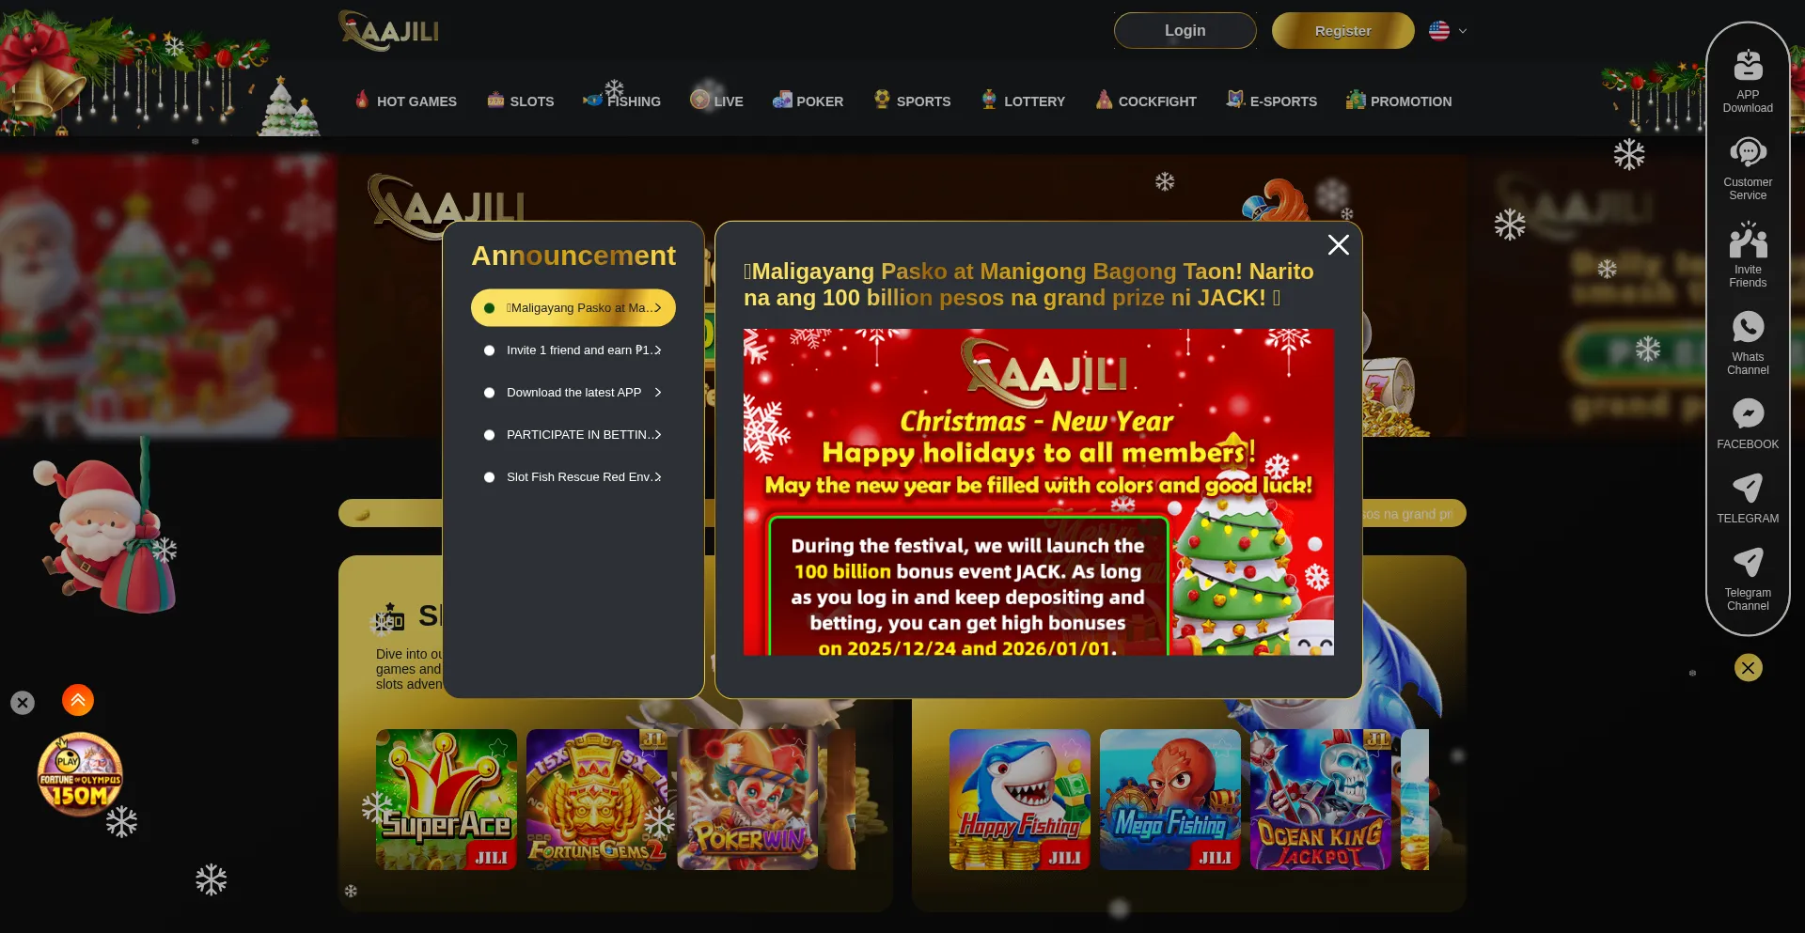Open the COCKFIGHT menu item

tap(1146, 101)
